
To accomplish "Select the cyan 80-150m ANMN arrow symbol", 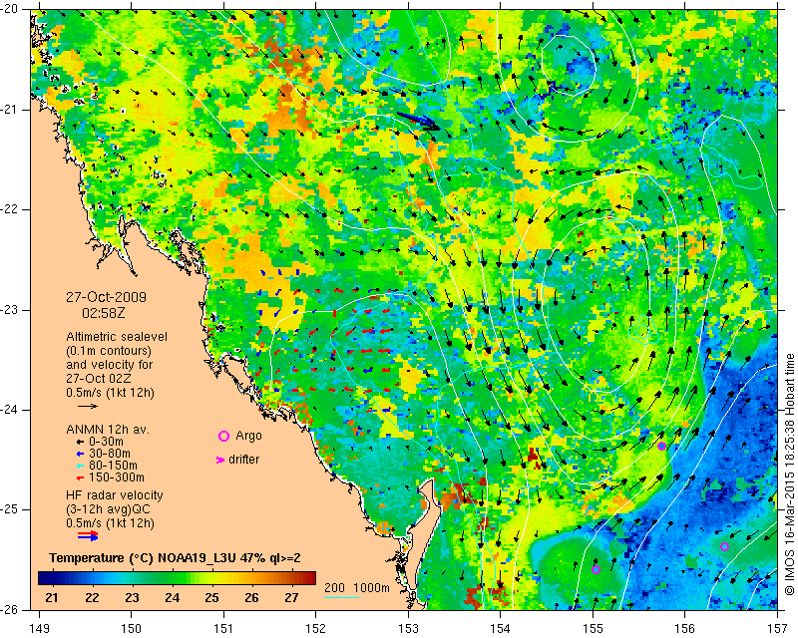I will tap(80, 466).
